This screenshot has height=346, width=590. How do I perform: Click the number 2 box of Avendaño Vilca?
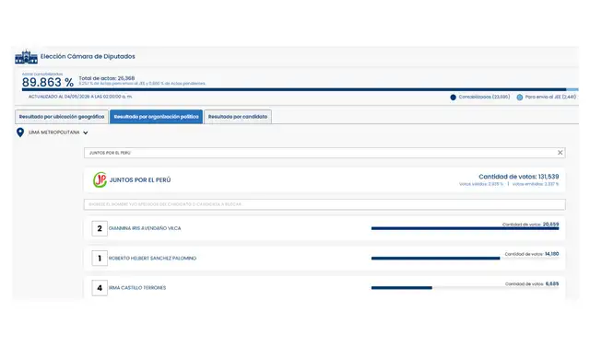[x=100, y=228]
